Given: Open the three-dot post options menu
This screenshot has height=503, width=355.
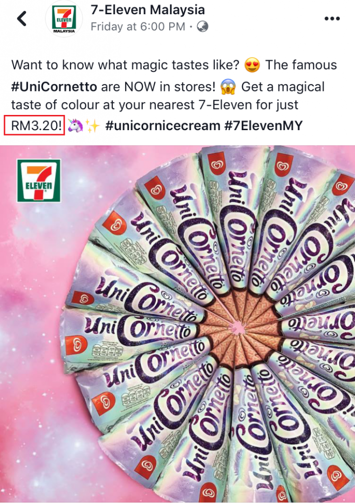Looking at the screenshot, I should click(332, 19).
